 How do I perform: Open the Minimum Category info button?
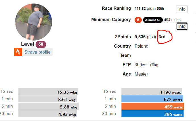[182, 26]
